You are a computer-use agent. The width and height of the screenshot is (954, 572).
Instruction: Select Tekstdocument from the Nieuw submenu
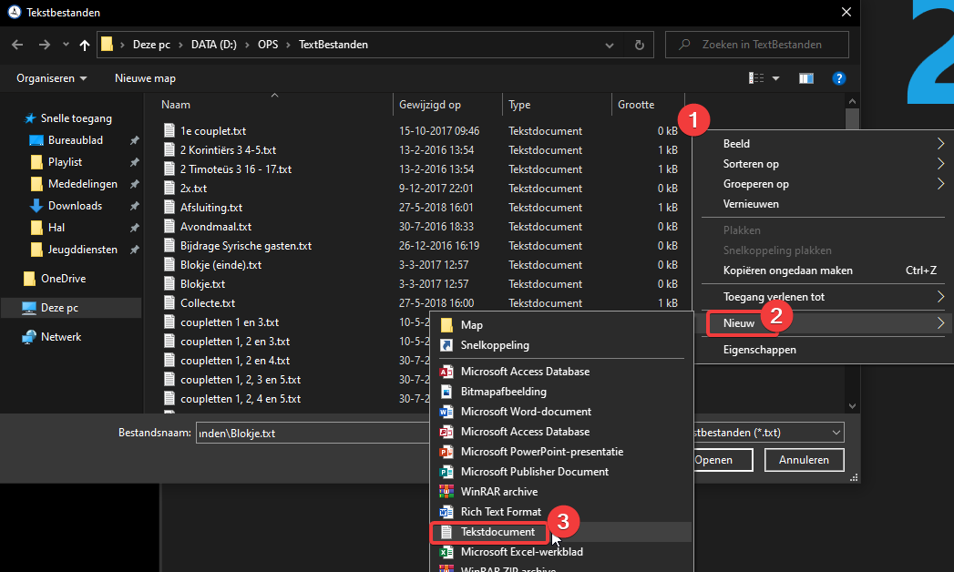click(560, 532)
